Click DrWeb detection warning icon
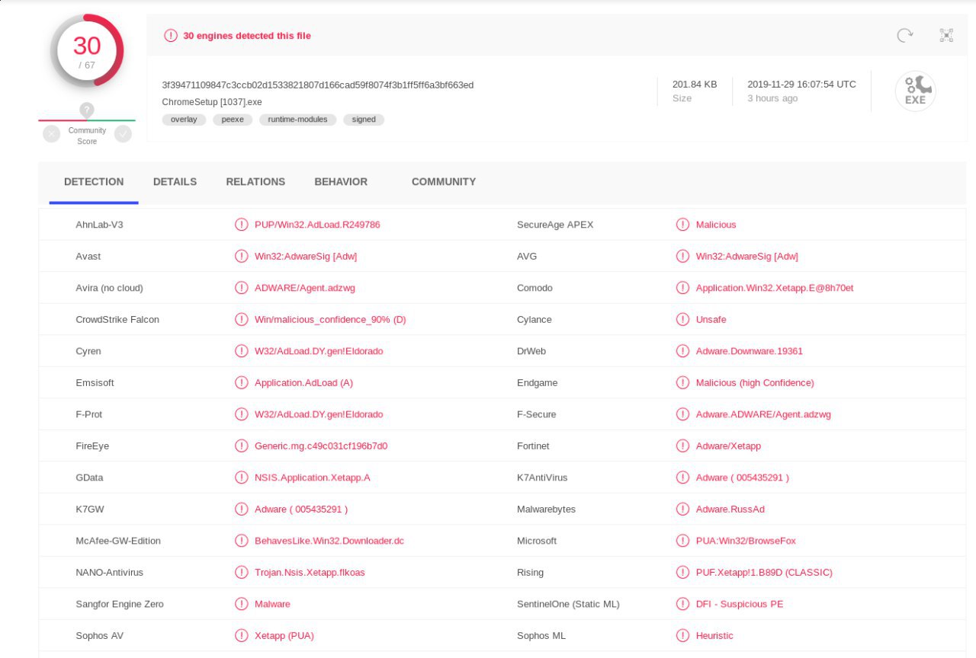 click(x=682, y=351)
